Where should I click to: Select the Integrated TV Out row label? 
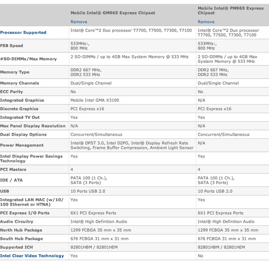pos(20,117)
